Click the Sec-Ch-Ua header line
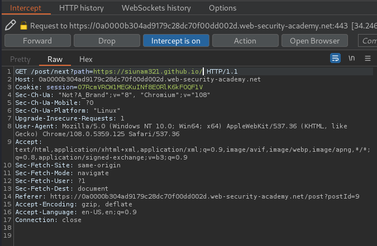 (112, 95)
